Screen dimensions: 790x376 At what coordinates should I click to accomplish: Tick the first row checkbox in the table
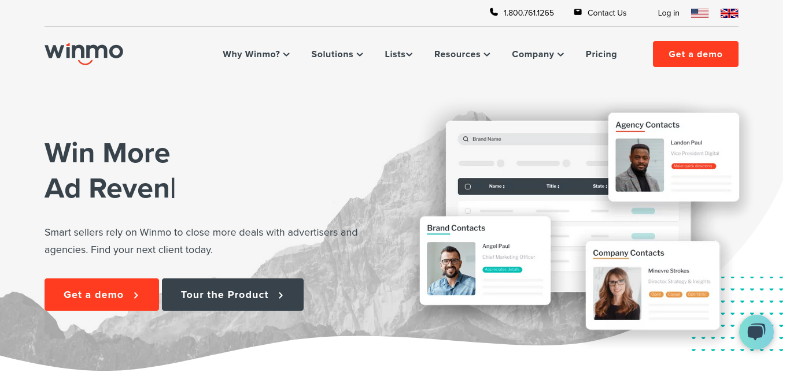(468, 211)
